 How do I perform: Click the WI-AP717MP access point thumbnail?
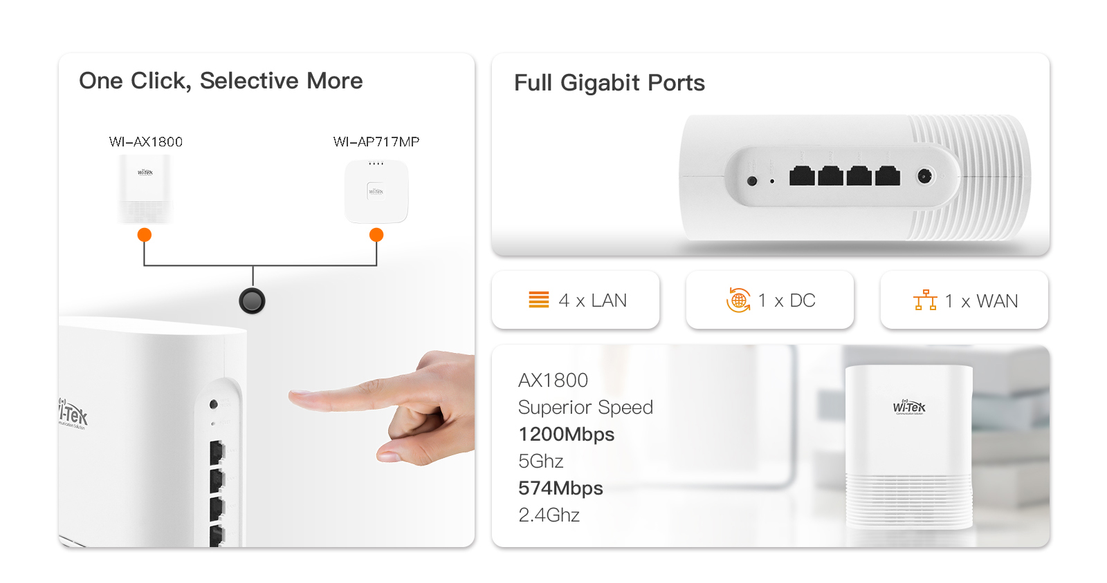[376, 191]
